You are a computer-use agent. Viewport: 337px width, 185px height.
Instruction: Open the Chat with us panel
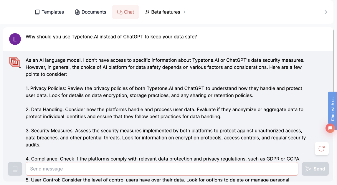pos(332,110)
